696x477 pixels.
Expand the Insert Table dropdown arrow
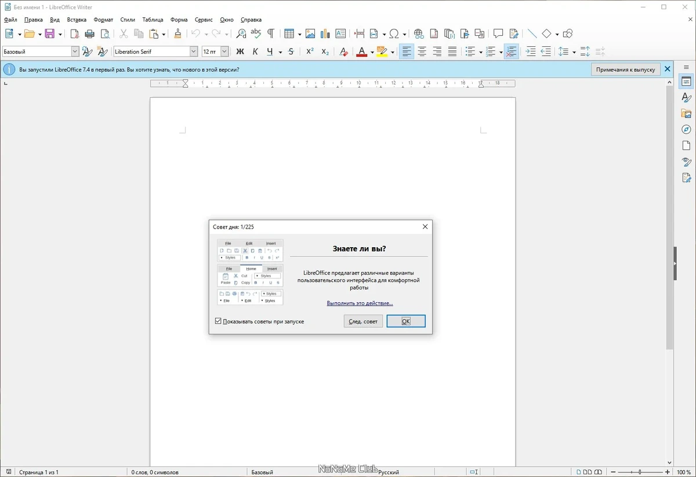(299, 34)
